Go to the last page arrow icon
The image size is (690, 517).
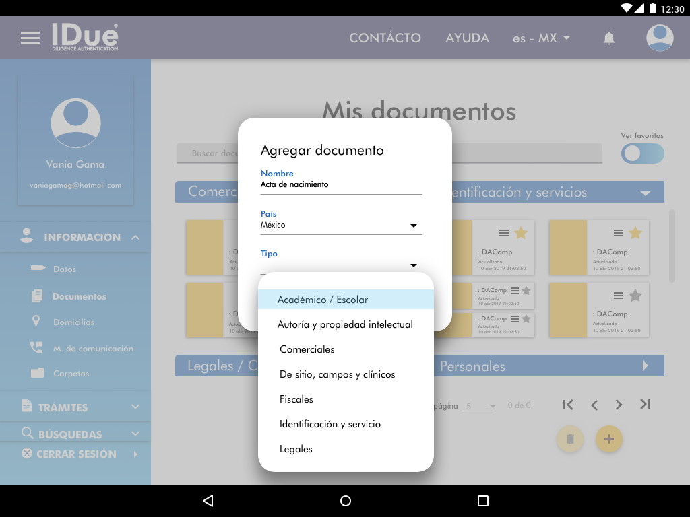coord(645,405)
